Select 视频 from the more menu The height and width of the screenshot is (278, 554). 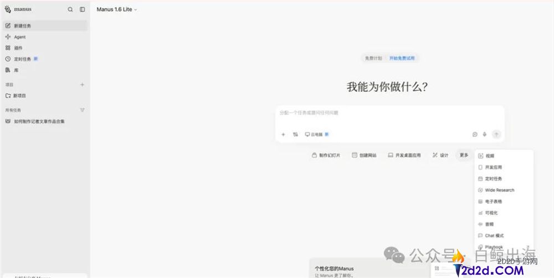[x=504, y=156]
